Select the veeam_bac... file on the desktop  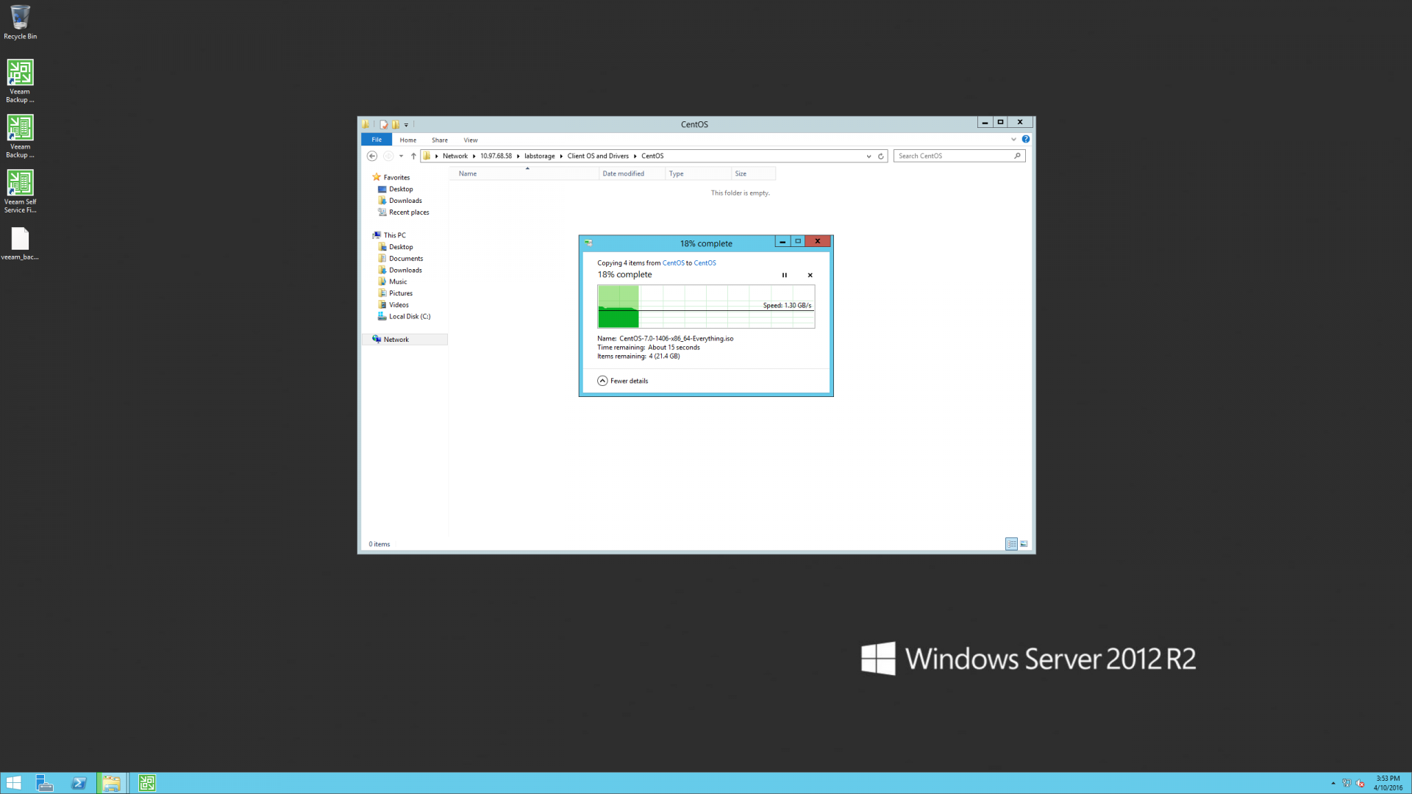20,243
